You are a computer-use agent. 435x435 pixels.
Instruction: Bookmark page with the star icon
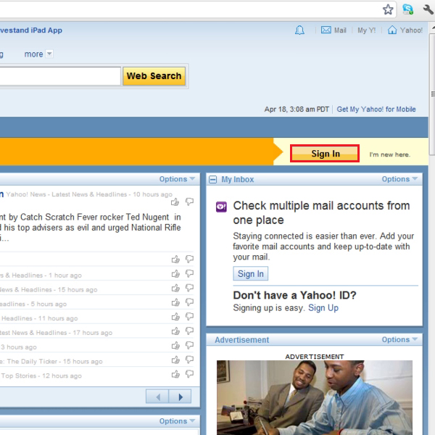pos(388,9)
